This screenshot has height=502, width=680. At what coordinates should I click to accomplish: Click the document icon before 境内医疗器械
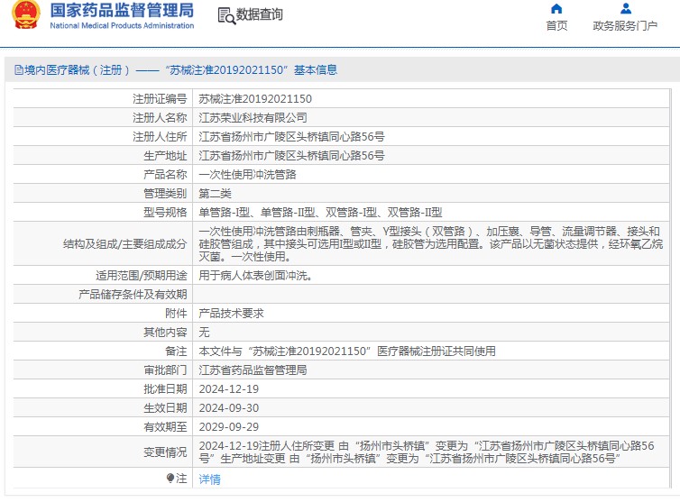pyautogui.click(x=19, y=69)
